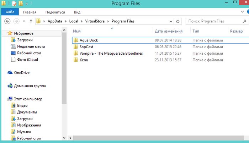This screenshot has height=143, width=249.
Task: Switch to the Вид ribbon tab
Action: tap(77, 12)
